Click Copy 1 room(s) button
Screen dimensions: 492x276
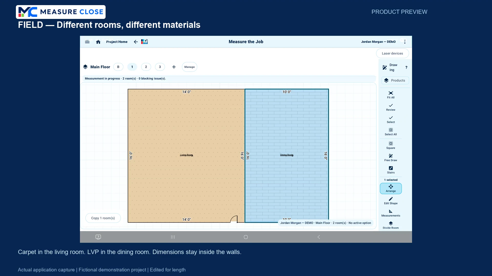pyautogui.click(x=103, y=218)
